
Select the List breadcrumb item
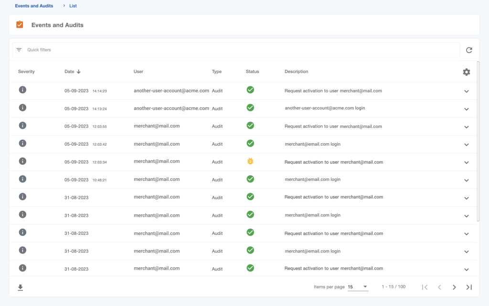point(73,6)
